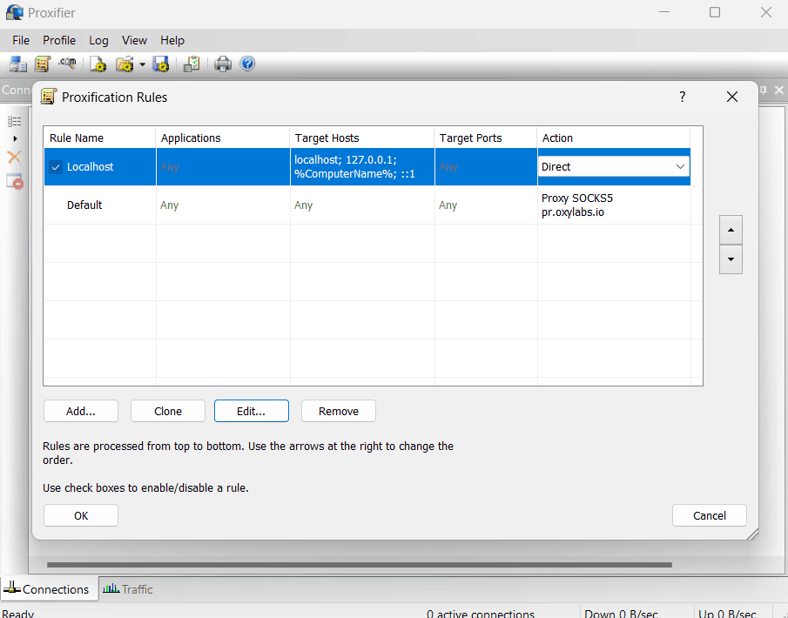Click the Target Ports column header
The width and height of the screenshot is (788, 618).
[x=486, y=138]
